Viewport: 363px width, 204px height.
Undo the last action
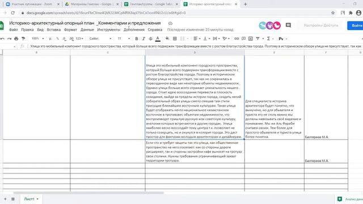2,39
